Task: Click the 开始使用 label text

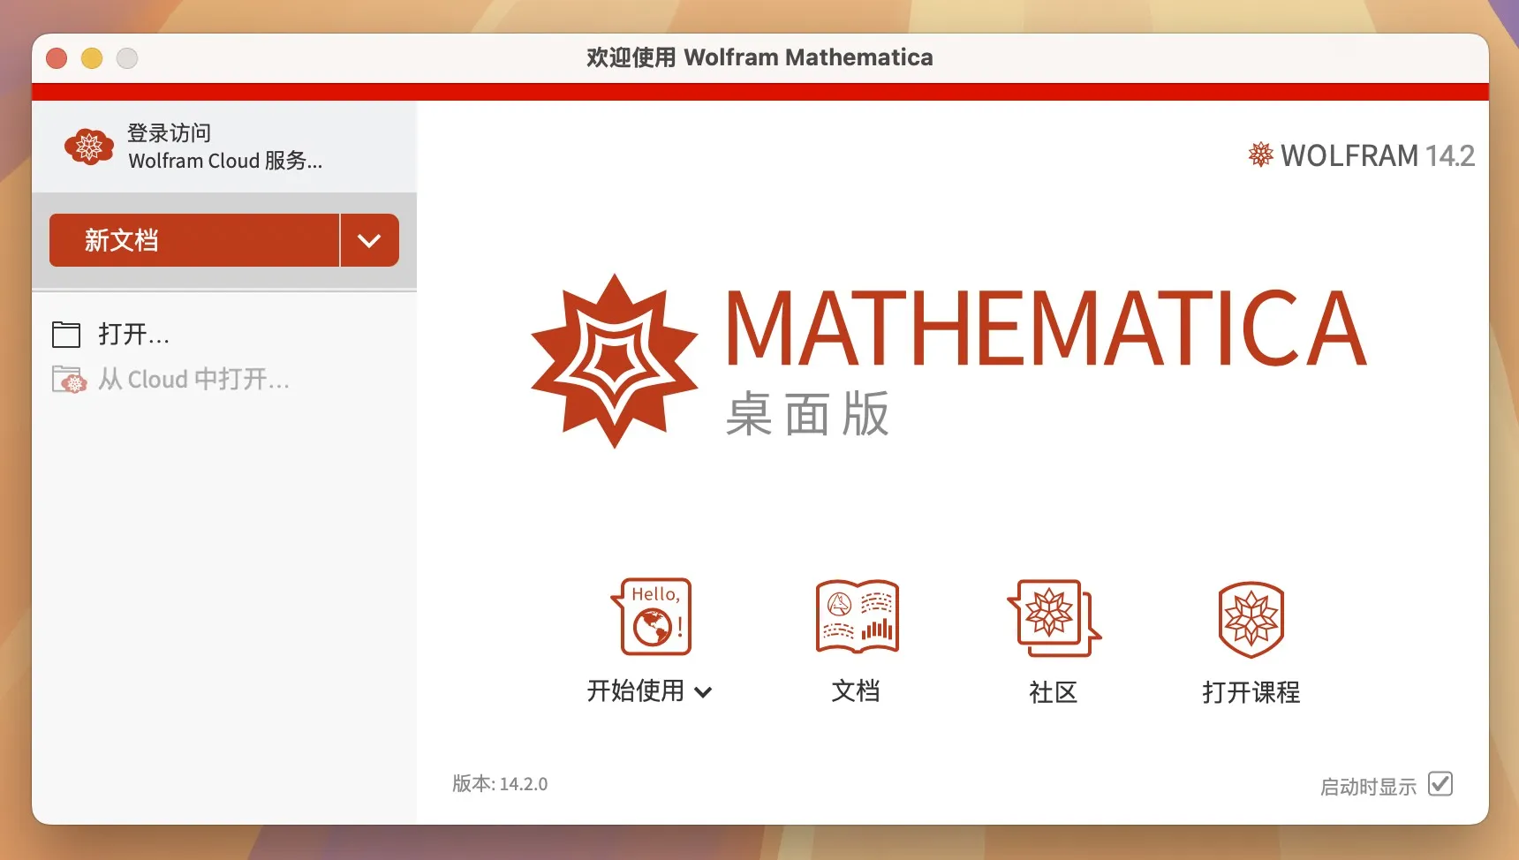Action: coord(636,691)
